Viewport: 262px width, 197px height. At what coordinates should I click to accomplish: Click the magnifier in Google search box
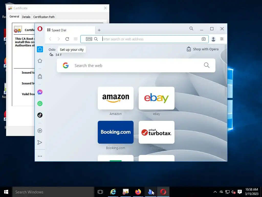207,65
